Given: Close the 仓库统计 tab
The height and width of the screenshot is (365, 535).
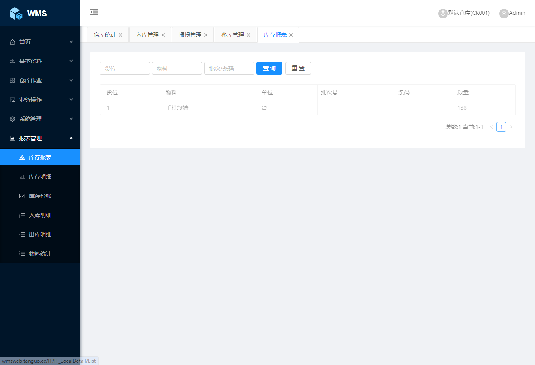Looking at the screenshot, I should 121,35.
